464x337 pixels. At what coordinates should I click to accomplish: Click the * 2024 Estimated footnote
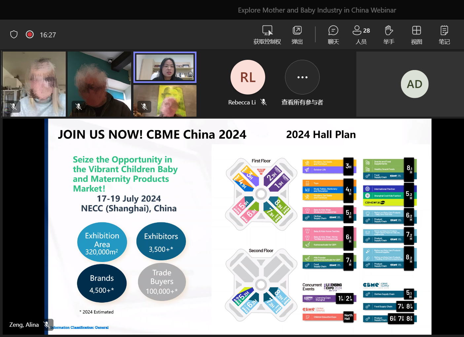coord(96,312)
